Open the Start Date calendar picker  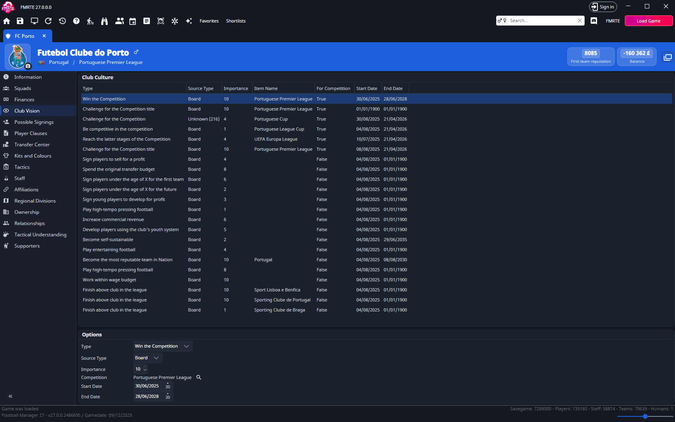point(168,386)
